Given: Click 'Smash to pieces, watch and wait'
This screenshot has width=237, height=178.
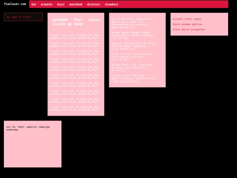Looking at the screenshot, I should (134, 78).
